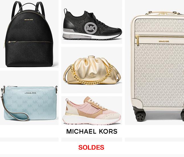This screenshot has width=184, height=157.
Task: Click the Michael Kors logo on backpack
Action: 29,20
